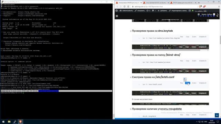This screenshot has height=124, width=221.
Task: Open Редактировать запись in the admin bar
Action: [x=178, y=11]
